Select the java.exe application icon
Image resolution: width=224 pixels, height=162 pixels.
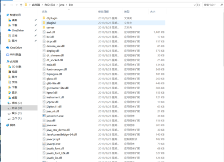44,125
